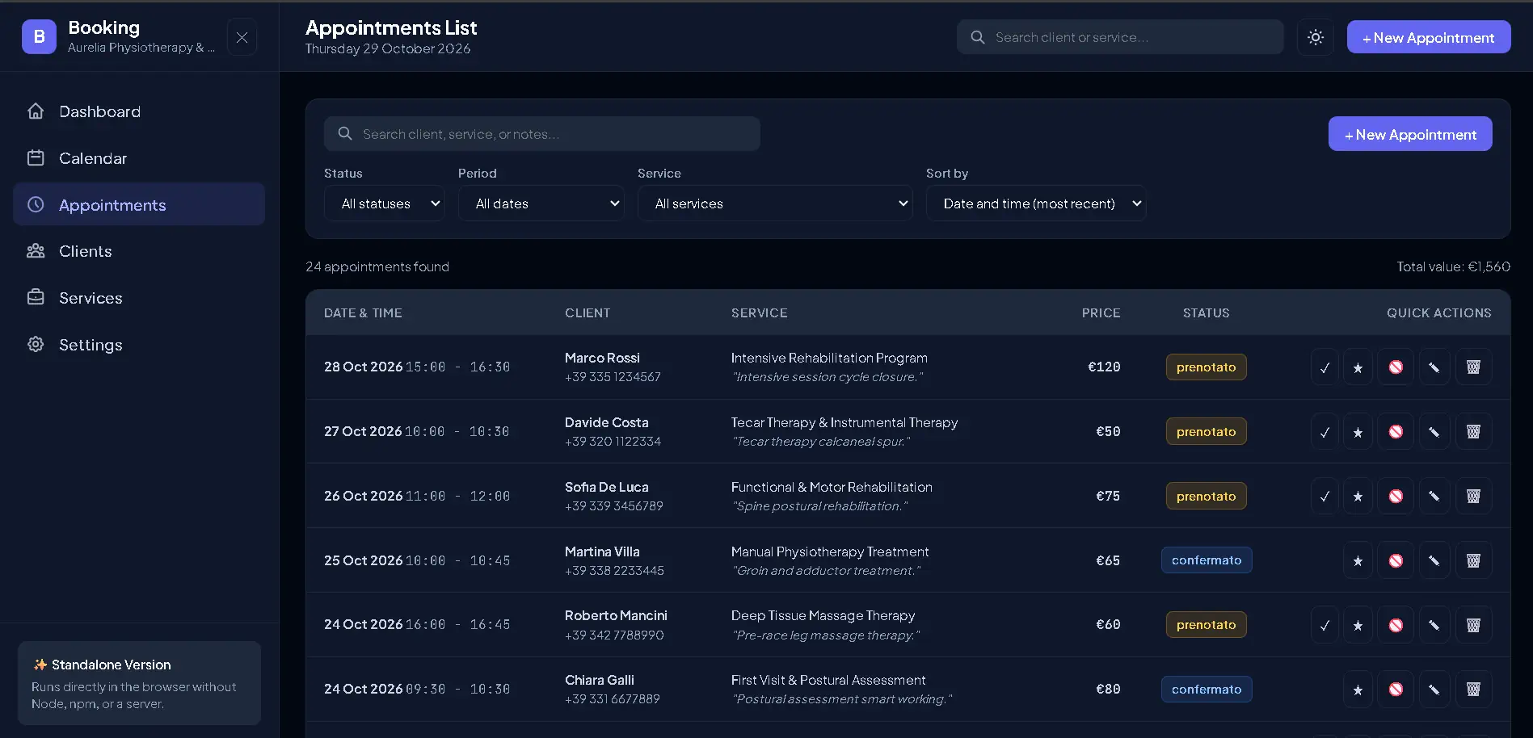1533x738 pixels.
Task: Delete the Chiara Galli appointment
Action: [1473, 690]
